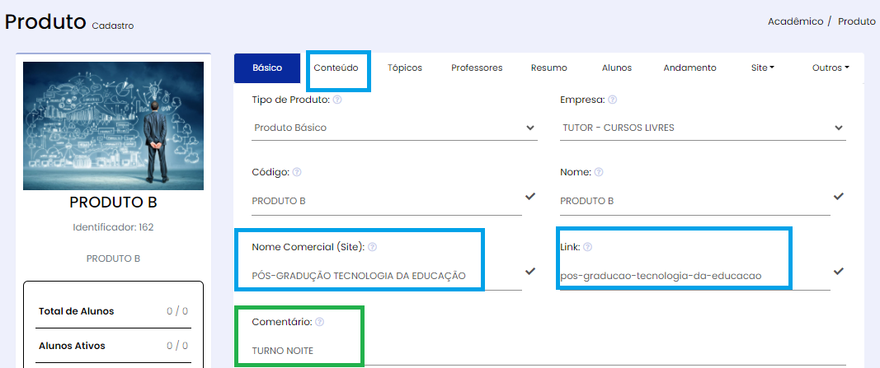Click help icon beside Comentário label
Image resolution: width=880 pixels, height=368 pixels.
319,322
